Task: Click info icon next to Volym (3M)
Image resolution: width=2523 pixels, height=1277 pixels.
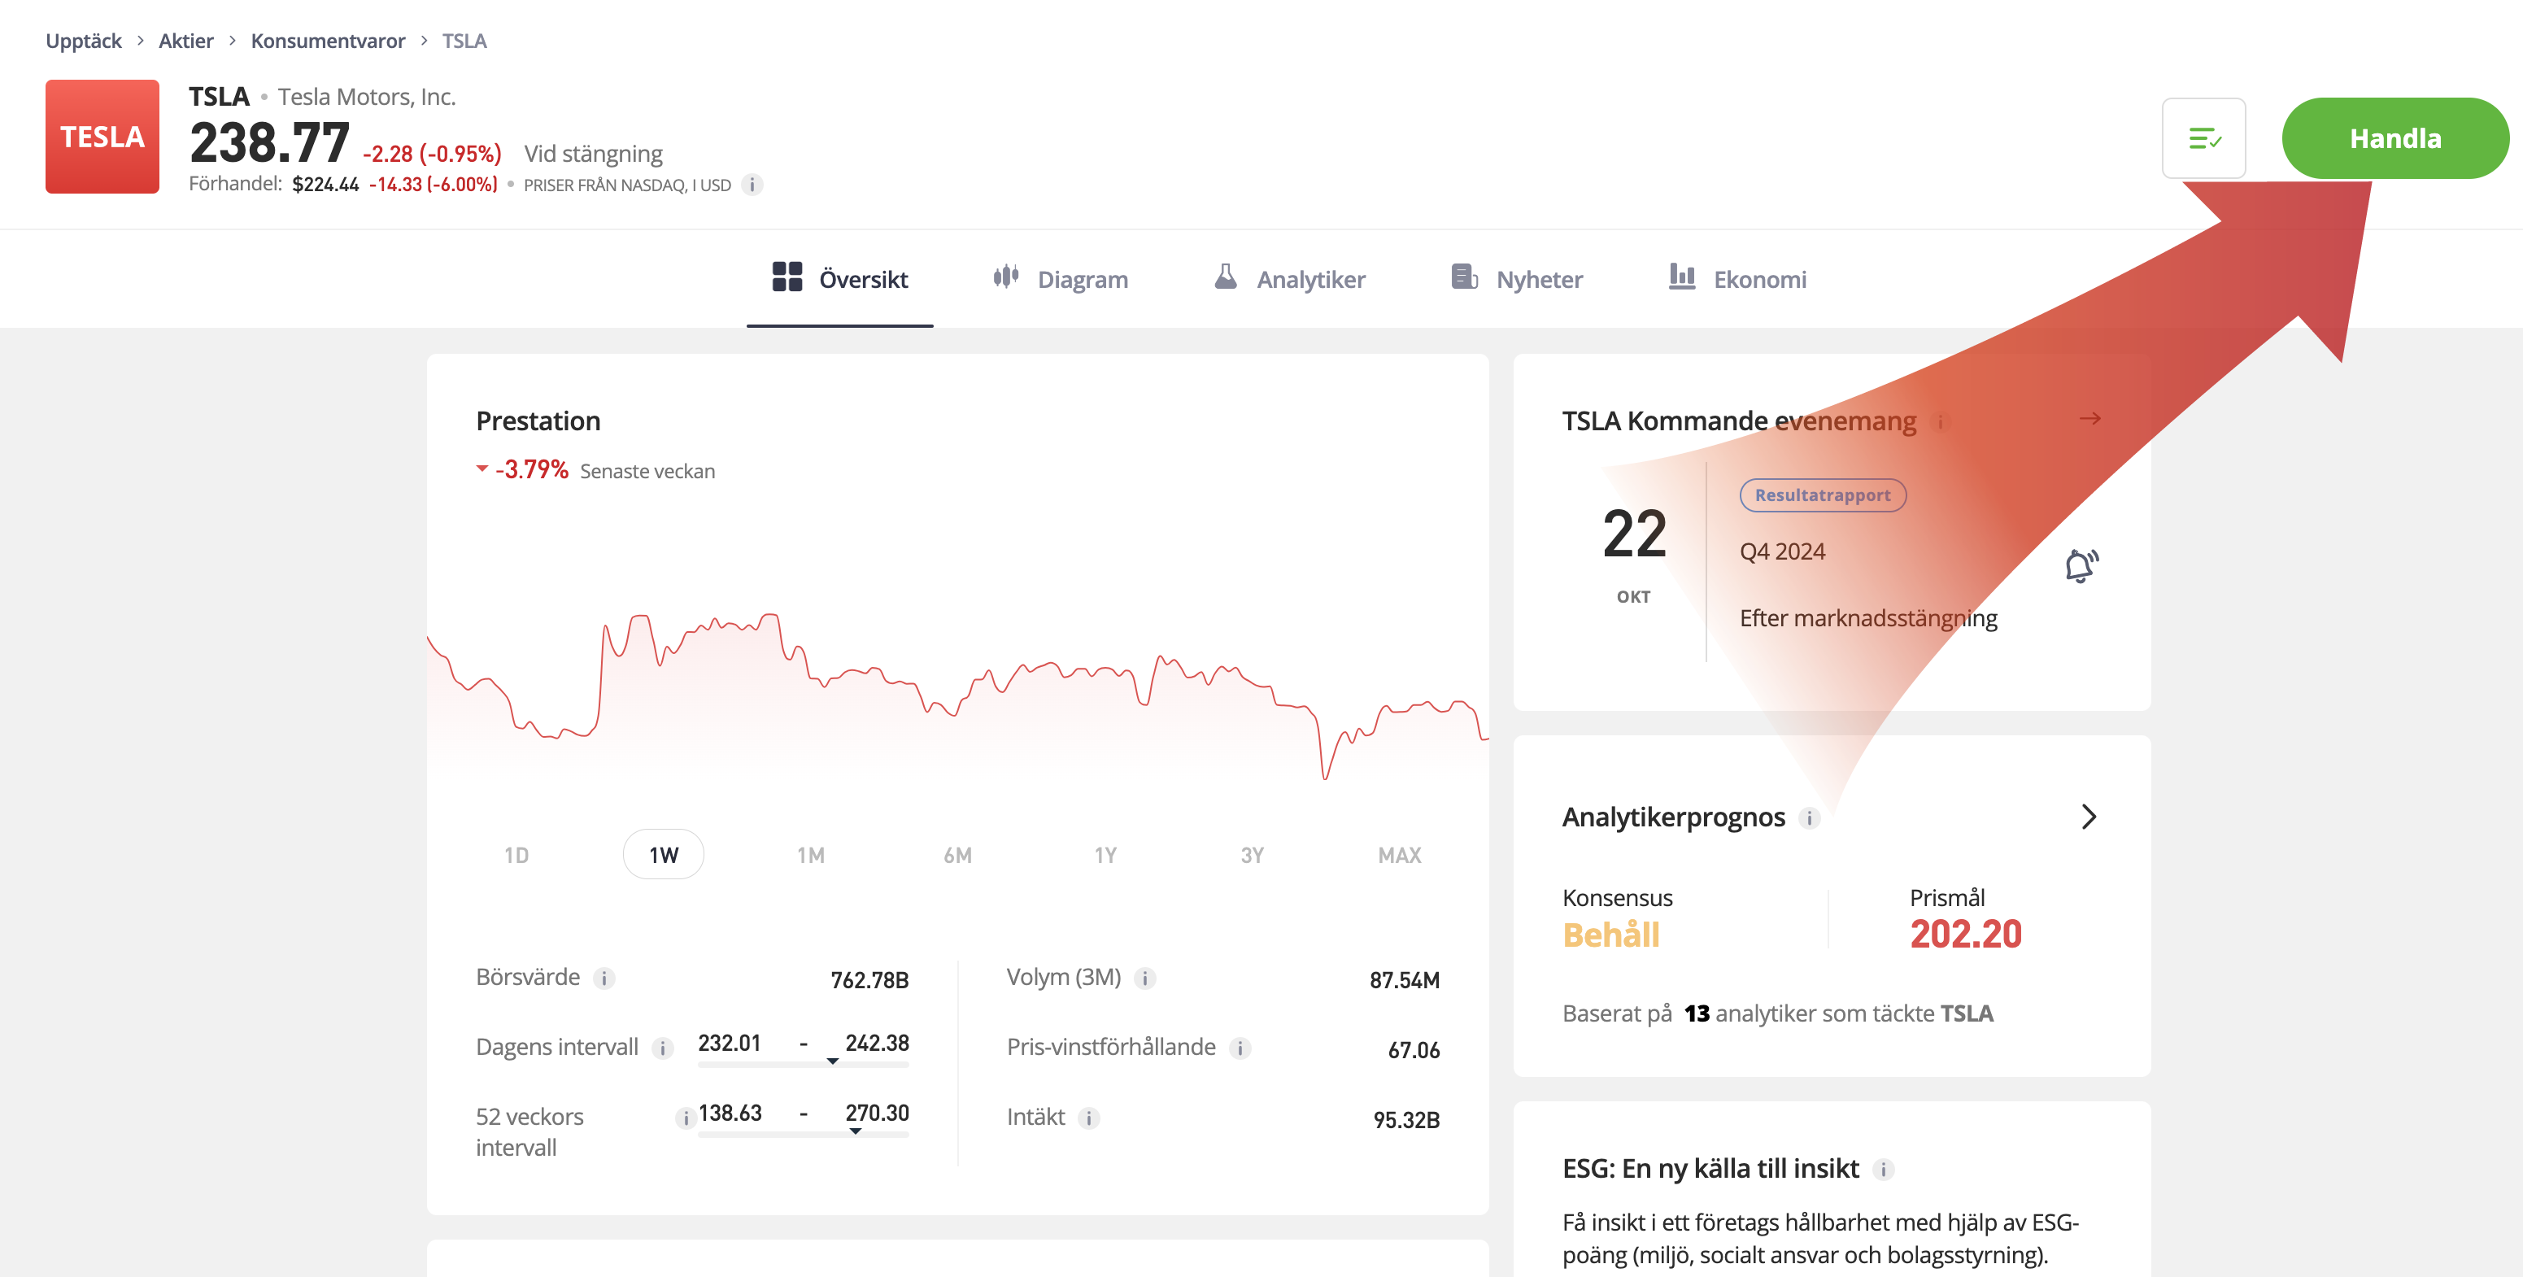Action: pos(1144,978)
